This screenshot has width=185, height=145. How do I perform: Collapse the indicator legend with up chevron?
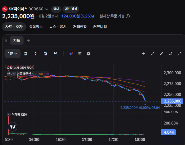pos(10,80)
